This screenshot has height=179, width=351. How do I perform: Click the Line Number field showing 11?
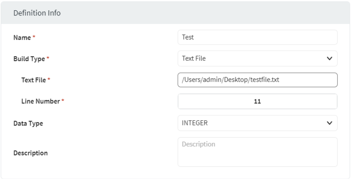tap(257, 101)
